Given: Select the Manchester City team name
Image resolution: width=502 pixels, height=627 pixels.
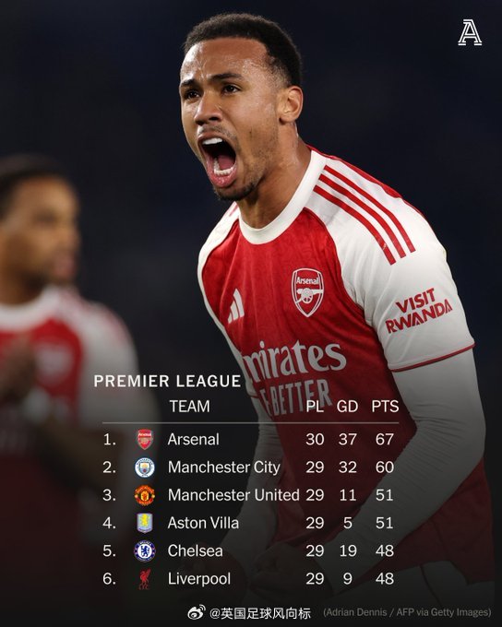Looking at the screenshot, I should coord(224,467).
